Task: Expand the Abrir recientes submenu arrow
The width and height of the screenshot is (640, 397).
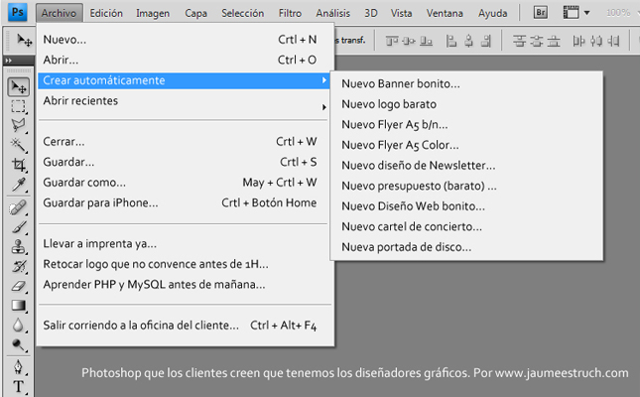Action: tap(324, 107)
